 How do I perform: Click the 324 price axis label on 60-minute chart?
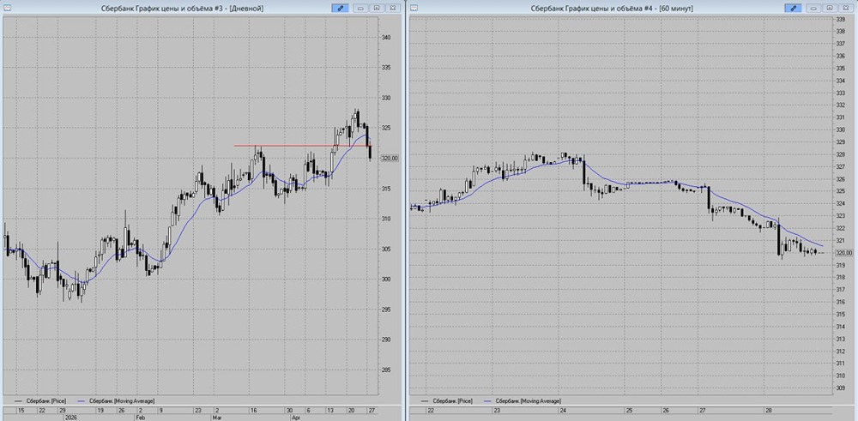841,203
